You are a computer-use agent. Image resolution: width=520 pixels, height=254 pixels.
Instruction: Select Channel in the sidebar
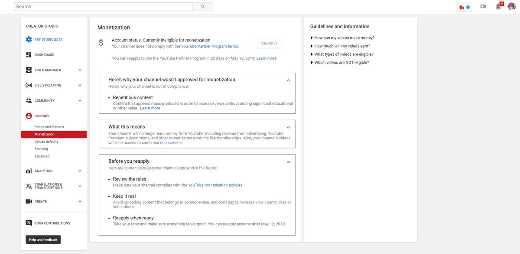[42, 116]
